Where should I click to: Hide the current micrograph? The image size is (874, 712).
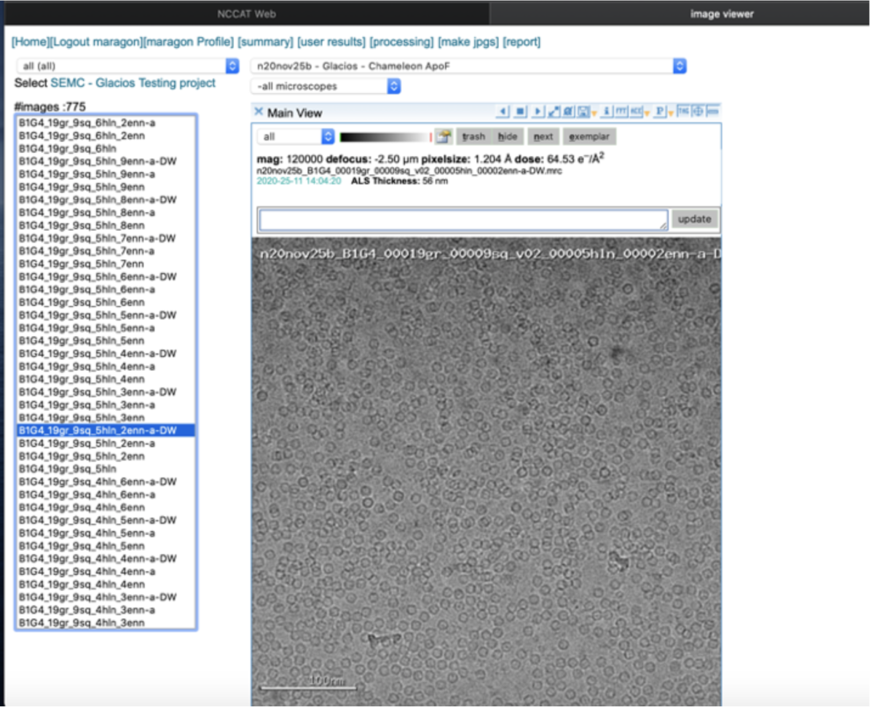508,136
